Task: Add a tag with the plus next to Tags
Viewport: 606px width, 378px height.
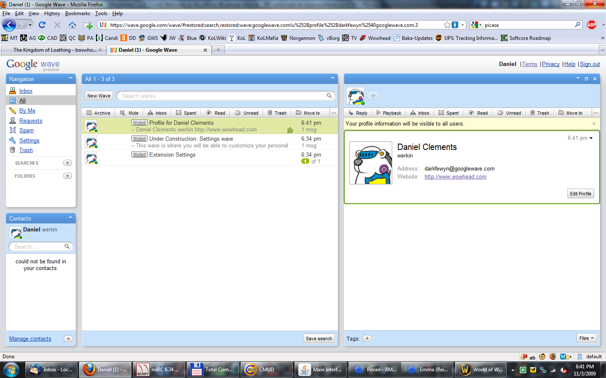Action: [367, 339]
